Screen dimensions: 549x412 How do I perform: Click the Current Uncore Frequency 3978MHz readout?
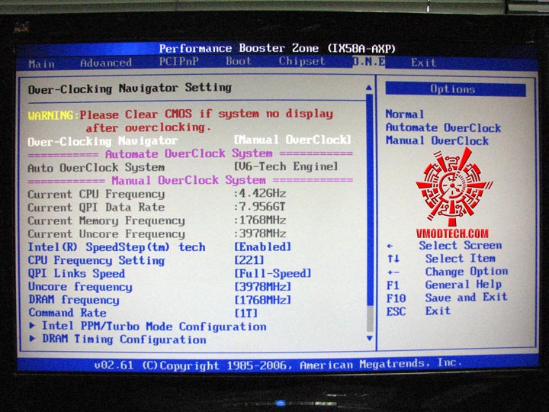(x=260, y=233)
